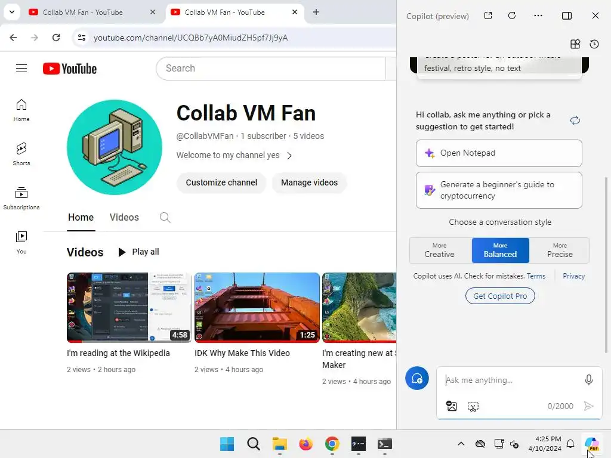The image size is (611, 458).
Task: Click Manage videos button
Action: (x=310, y=182)
